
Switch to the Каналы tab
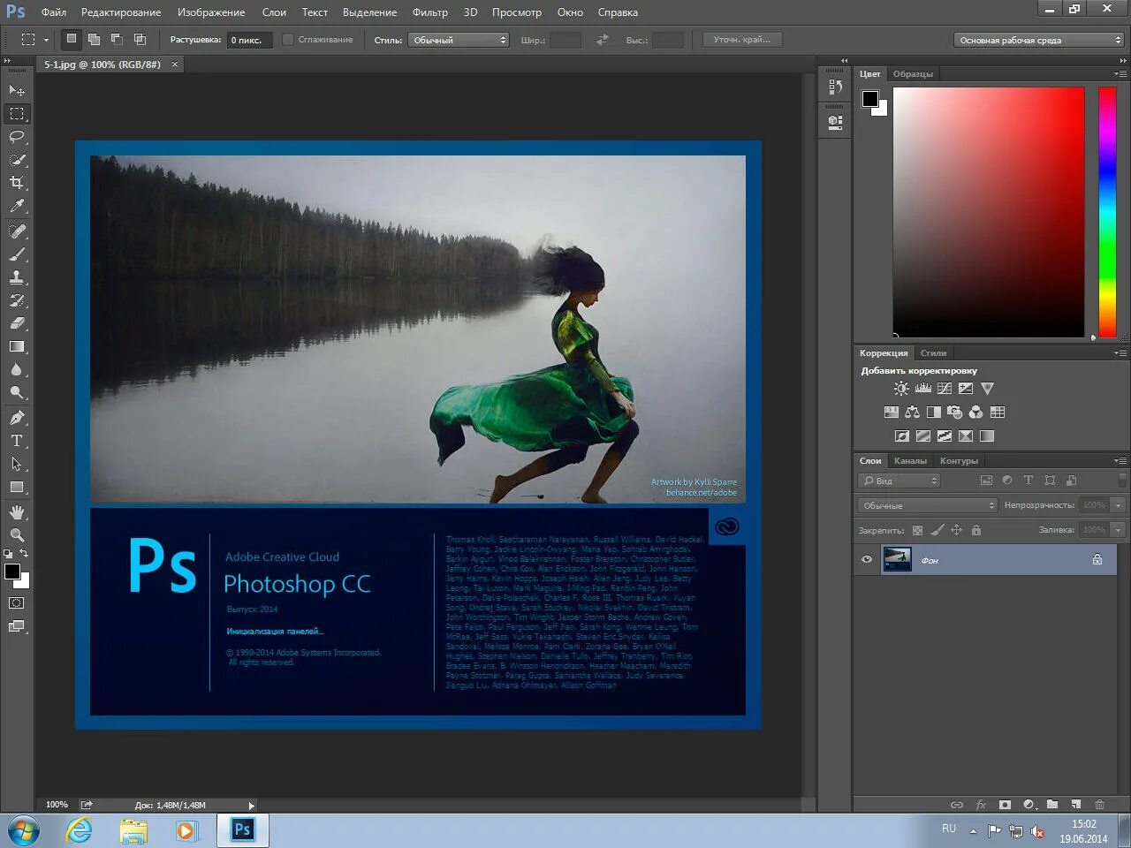click(911, 460)
